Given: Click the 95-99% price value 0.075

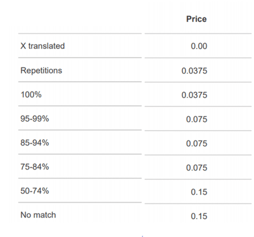Looking at the screenshot, I should 197,119.
